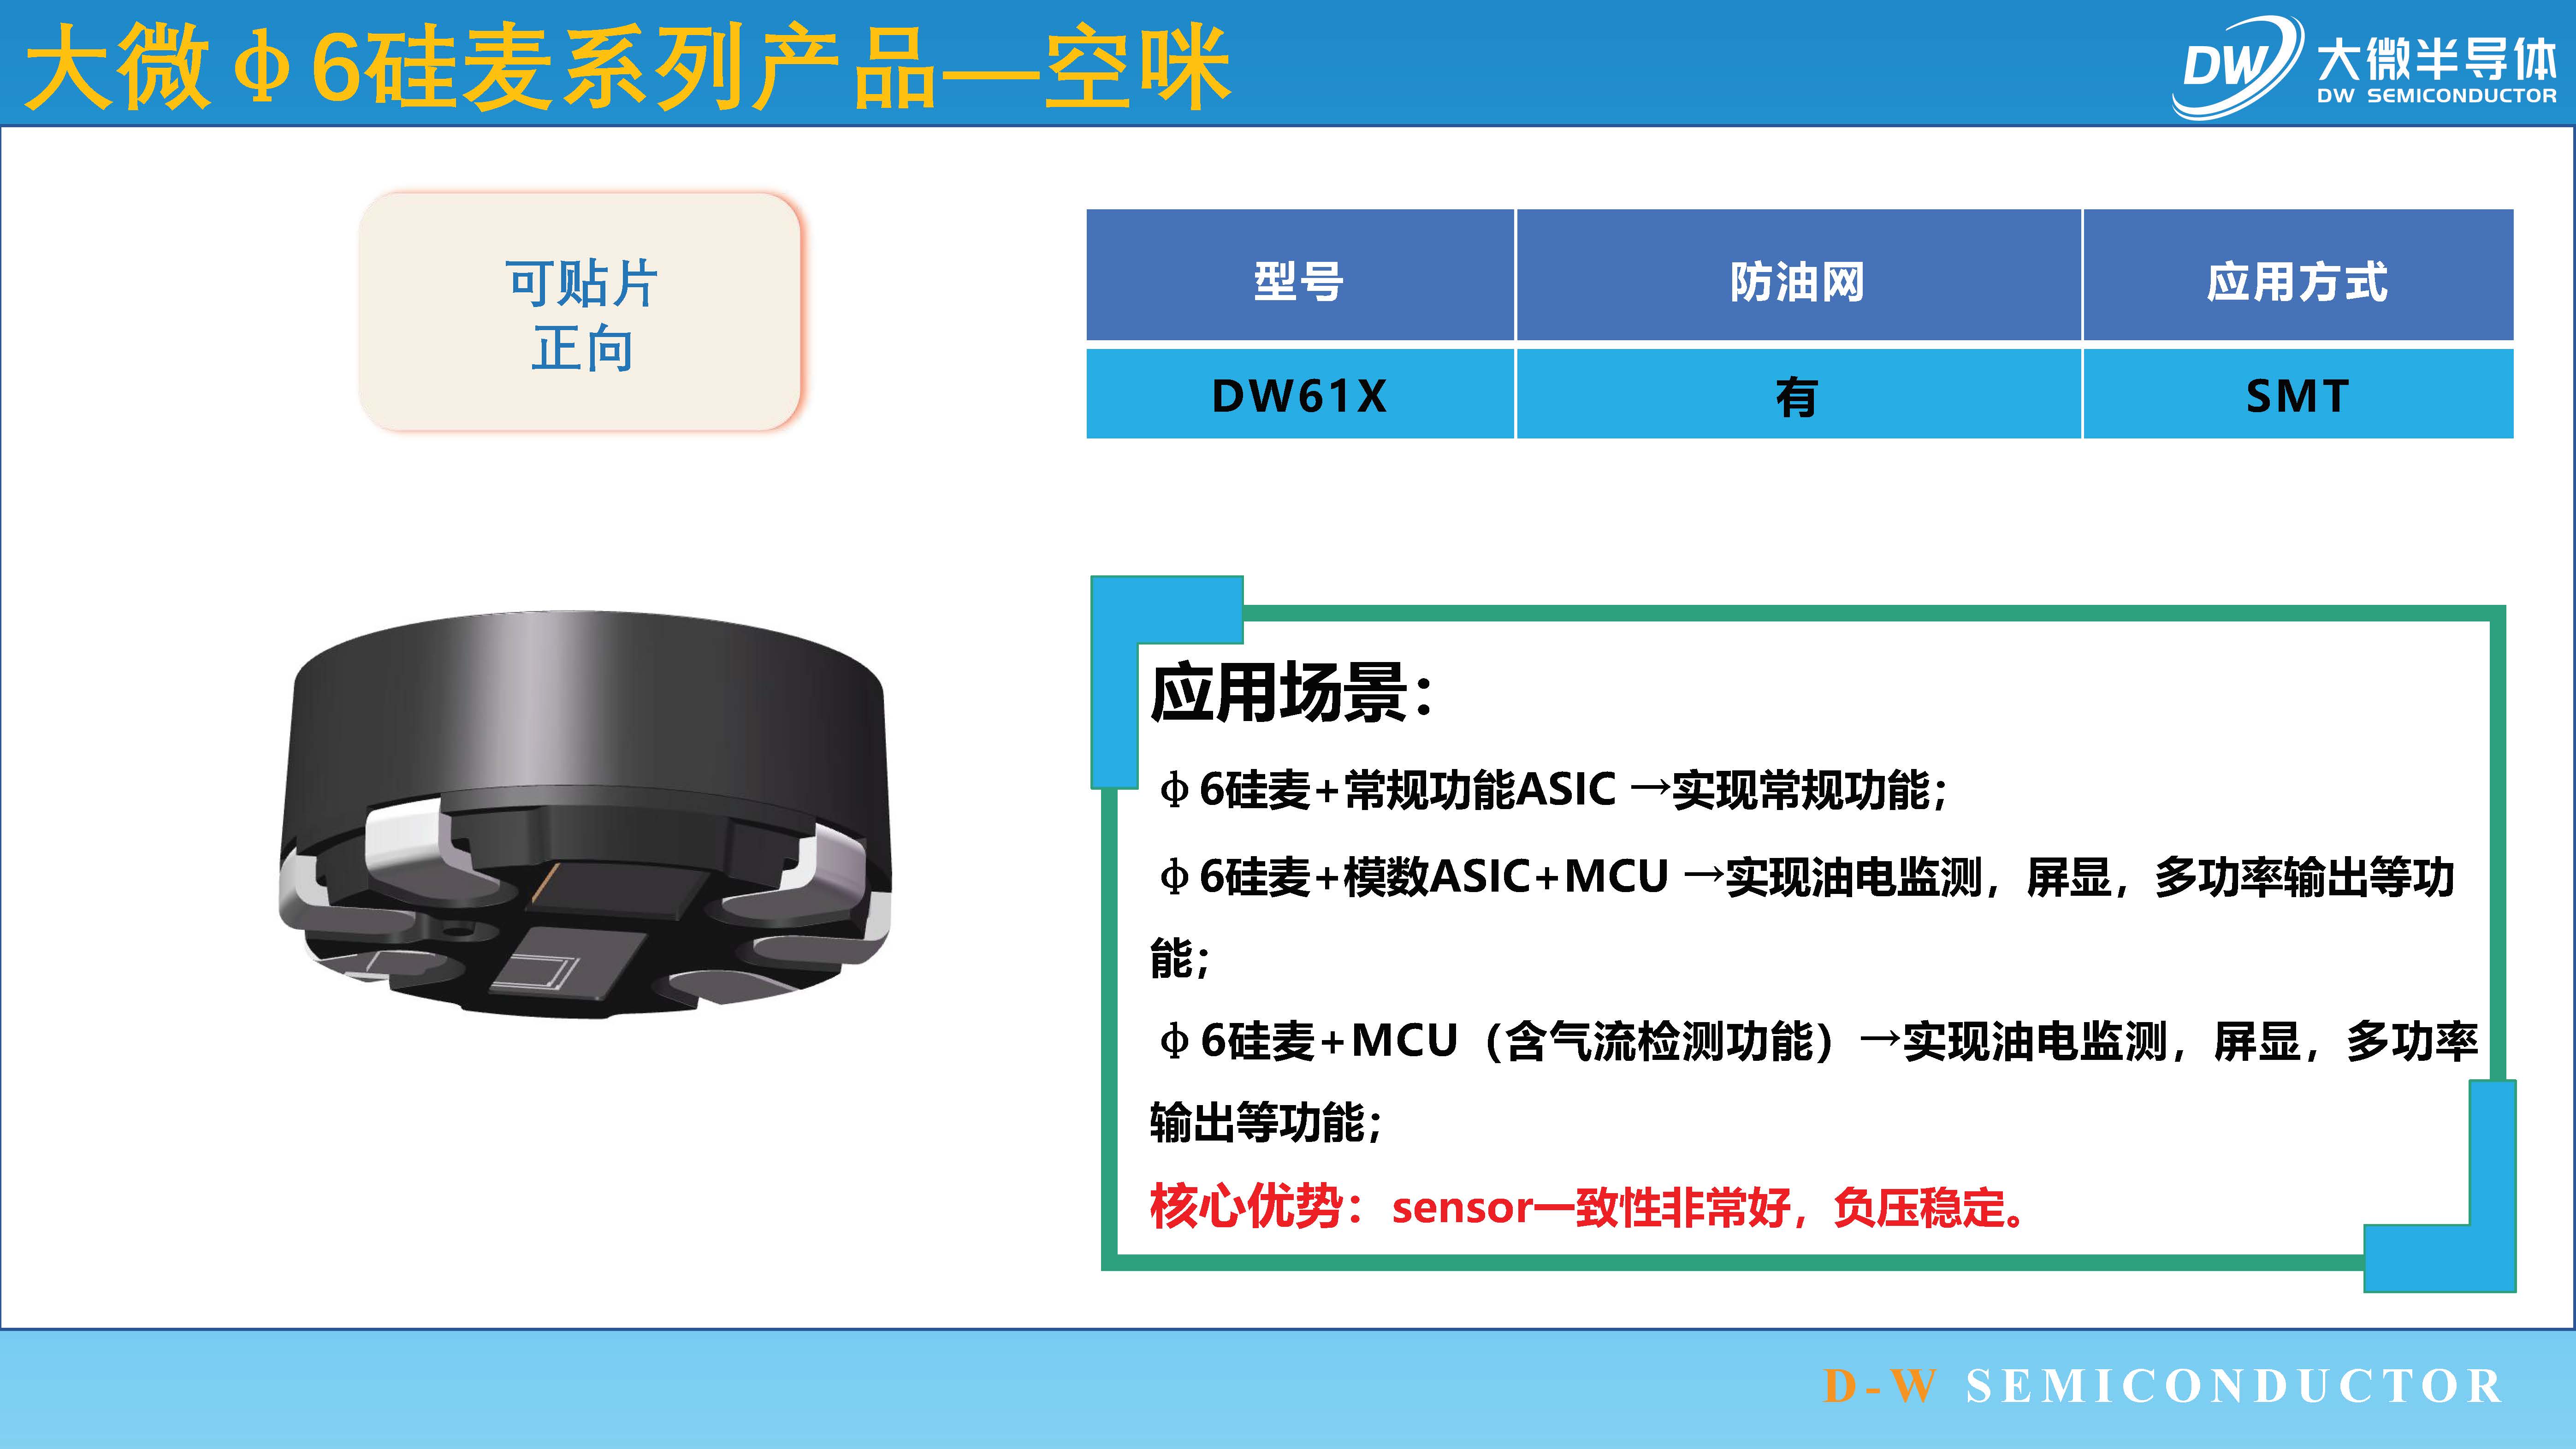2576x1449 pixels.
Task: Click the D-W SEMICONDUCTOR footer text
Action: click(x=2162, y=1386)
